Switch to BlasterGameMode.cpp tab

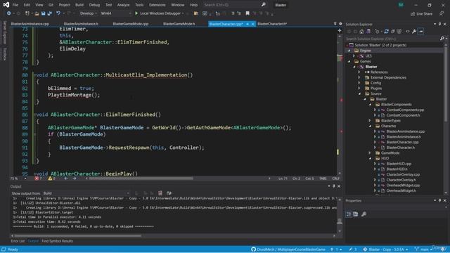(131, 24)
